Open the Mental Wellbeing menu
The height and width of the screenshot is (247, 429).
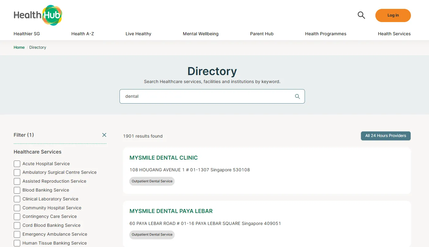point(201,34)
